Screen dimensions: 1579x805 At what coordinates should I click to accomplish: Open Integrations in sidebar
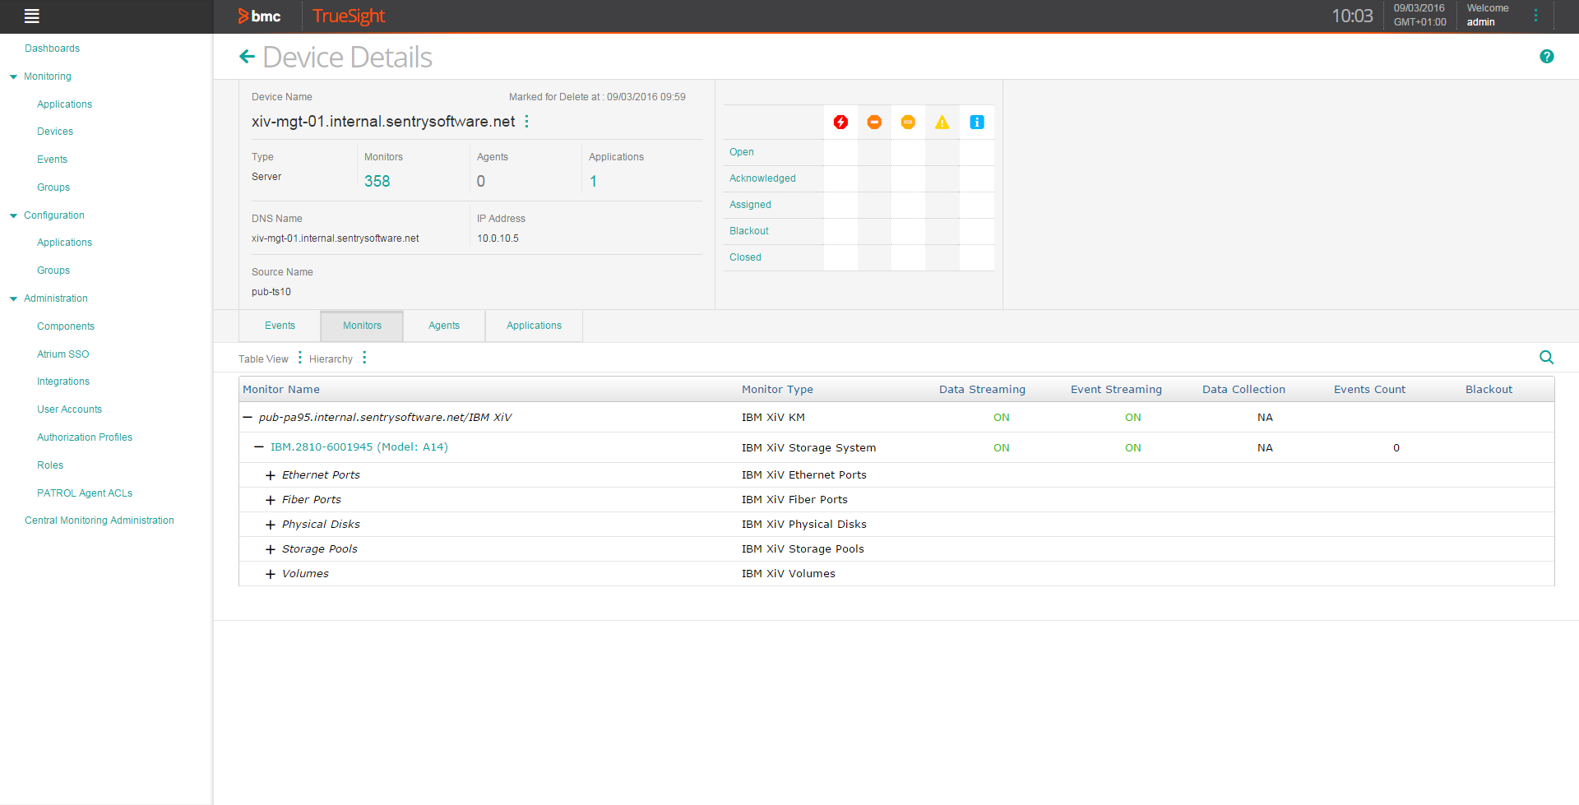pos(63,382)
